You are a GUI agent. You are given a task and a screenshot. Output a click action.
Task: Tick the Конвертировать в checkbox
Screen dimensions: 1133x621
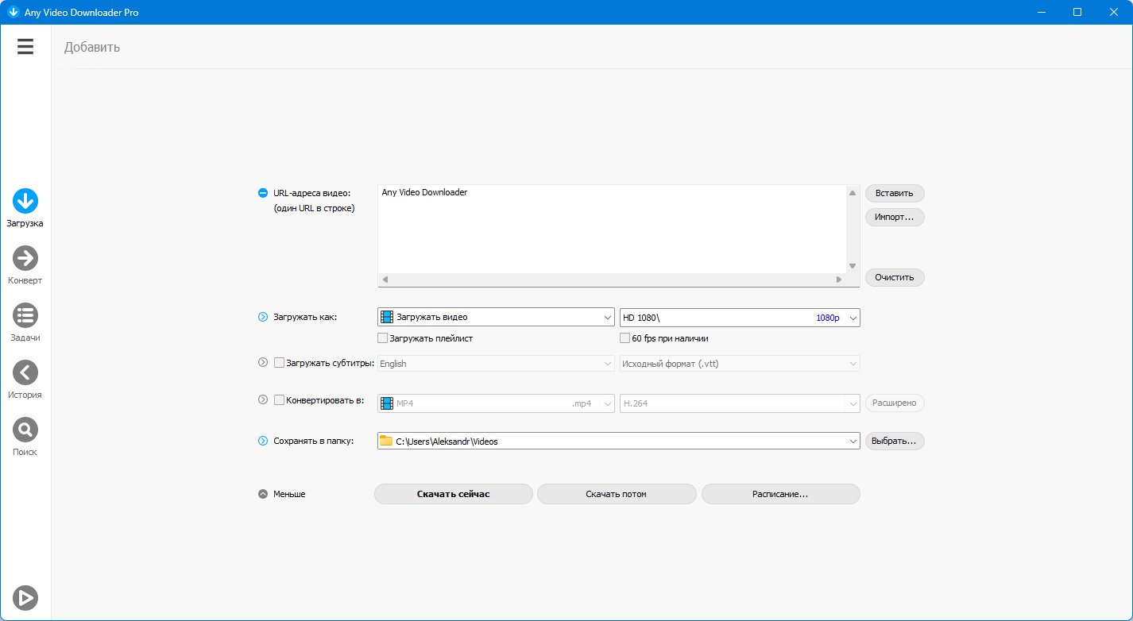click(279, 401)
